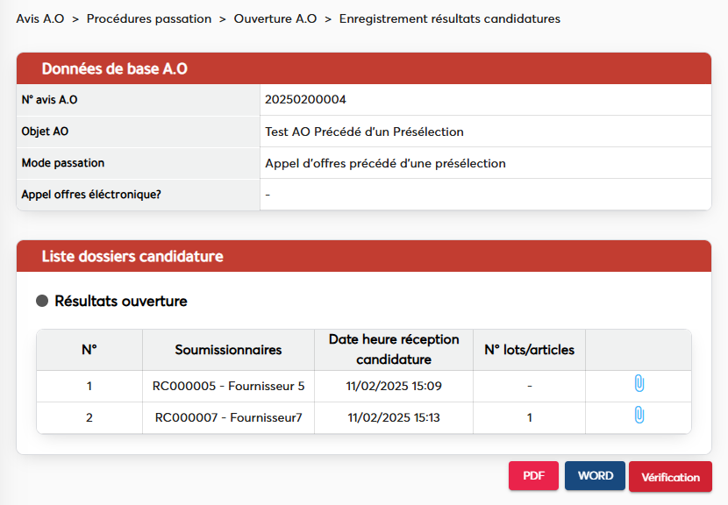Click the WORD export button

595,476
